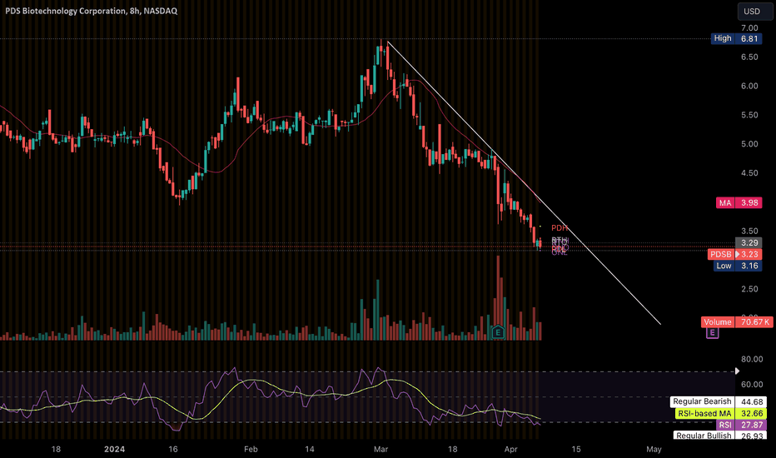Click the teal earnings E marker on volume bars
This screenshot has height=458, width=776.
click(498, 331)
